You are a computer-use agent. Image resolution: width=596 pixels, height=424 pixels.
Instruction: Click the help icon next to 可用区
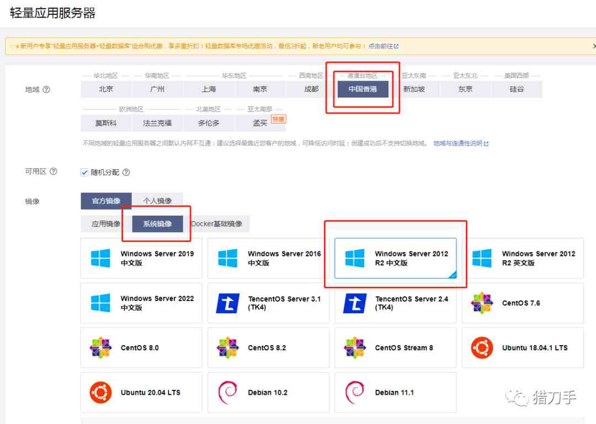(x=53, y=171)
